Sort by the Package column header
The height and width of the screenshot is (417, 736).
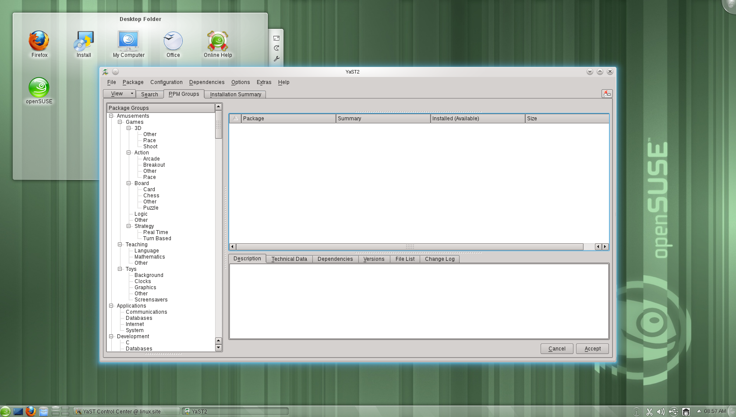point(288,119)
